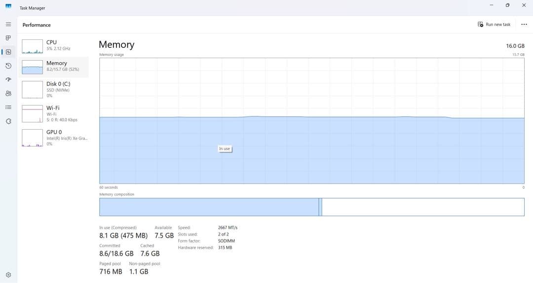Switch to the Details page icon
The height and width of the screenshot is (283, 533).
8,107
